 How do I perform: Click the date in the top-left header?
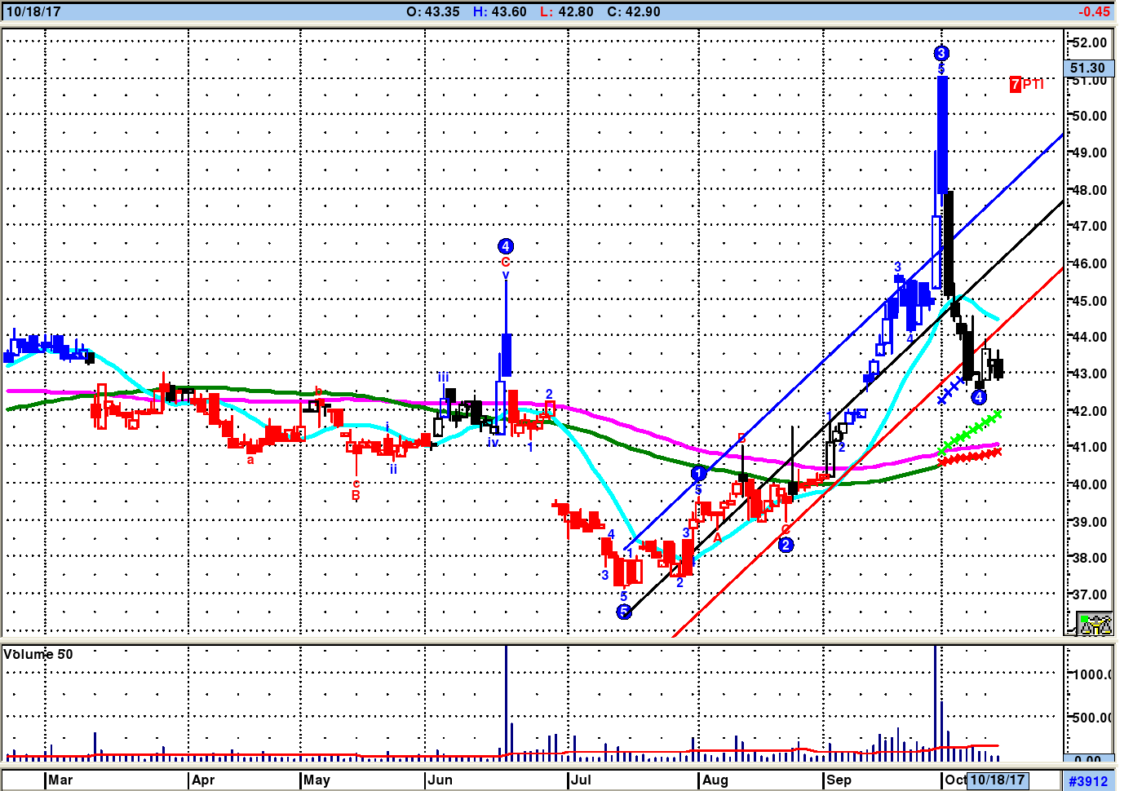[x=33, y=11]
